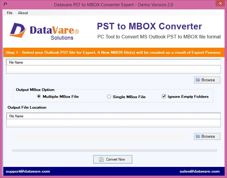This screenshot has width=227, height=178.
Task: Click the sales@datavare.com email
Action: [199, 171]
